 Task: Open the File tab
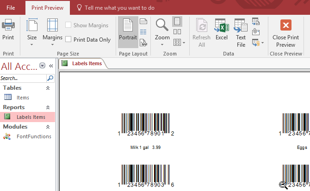[11, 8]
